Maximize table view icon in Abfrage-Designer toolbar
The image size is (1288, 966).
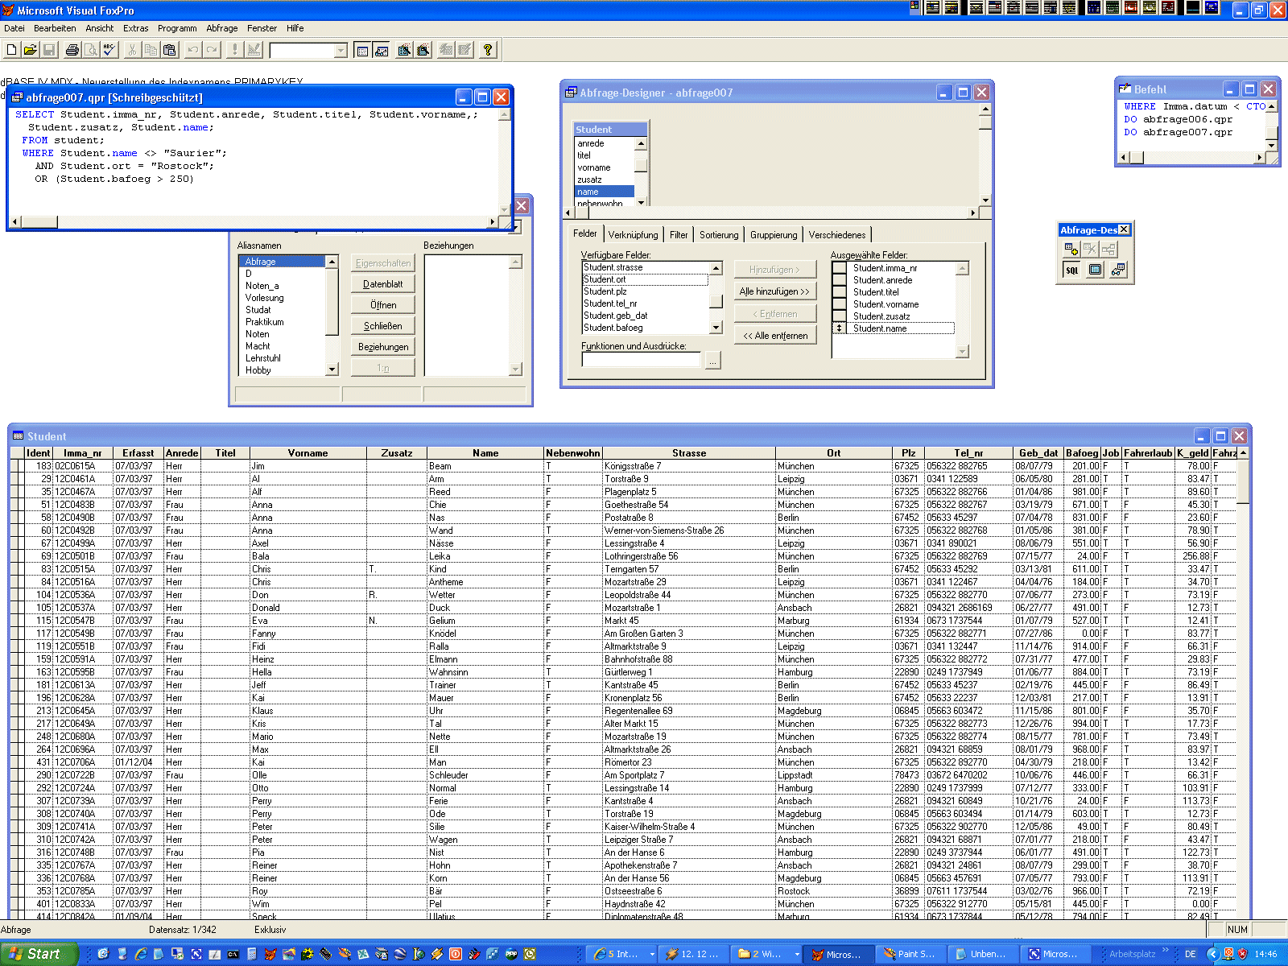click(1095, 270)
